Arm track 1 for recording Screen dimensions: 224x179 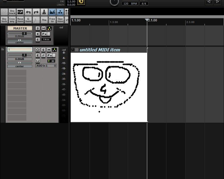coord(38,50)
